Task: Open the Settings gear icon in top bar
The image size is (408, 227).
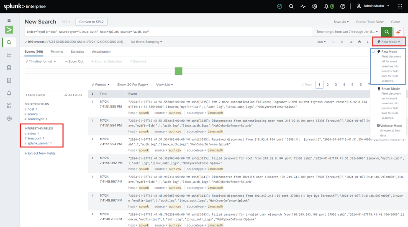Action: tap(315, 6)
